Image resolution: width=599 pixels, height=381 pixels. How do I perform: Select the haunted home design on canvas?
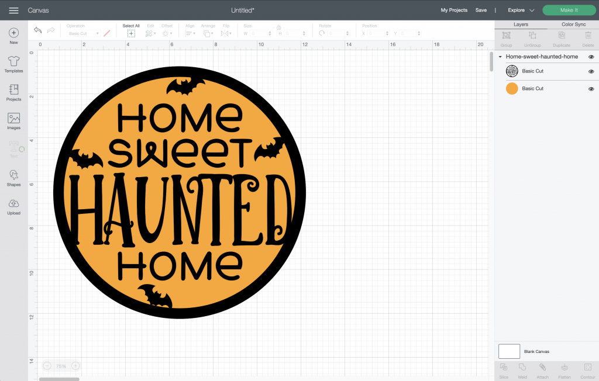pyautogui.click(x=180, y=192)
